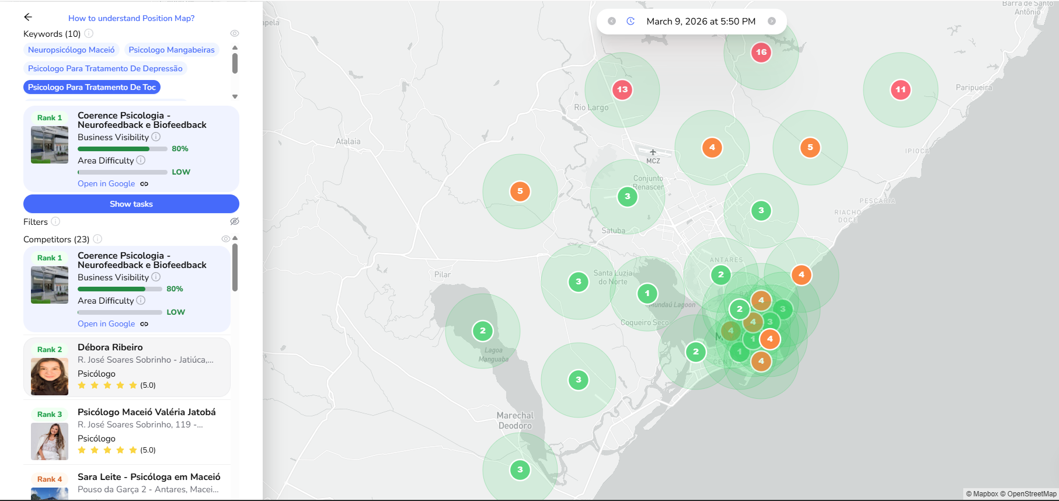
Task: Click Business Visibility info icon in Competitors list
Action: point(156,277)
